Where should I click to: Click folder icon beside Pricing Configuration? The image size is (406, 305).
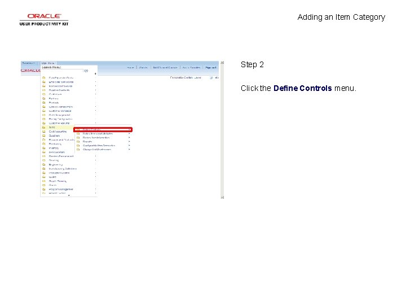tap(44, 119)
